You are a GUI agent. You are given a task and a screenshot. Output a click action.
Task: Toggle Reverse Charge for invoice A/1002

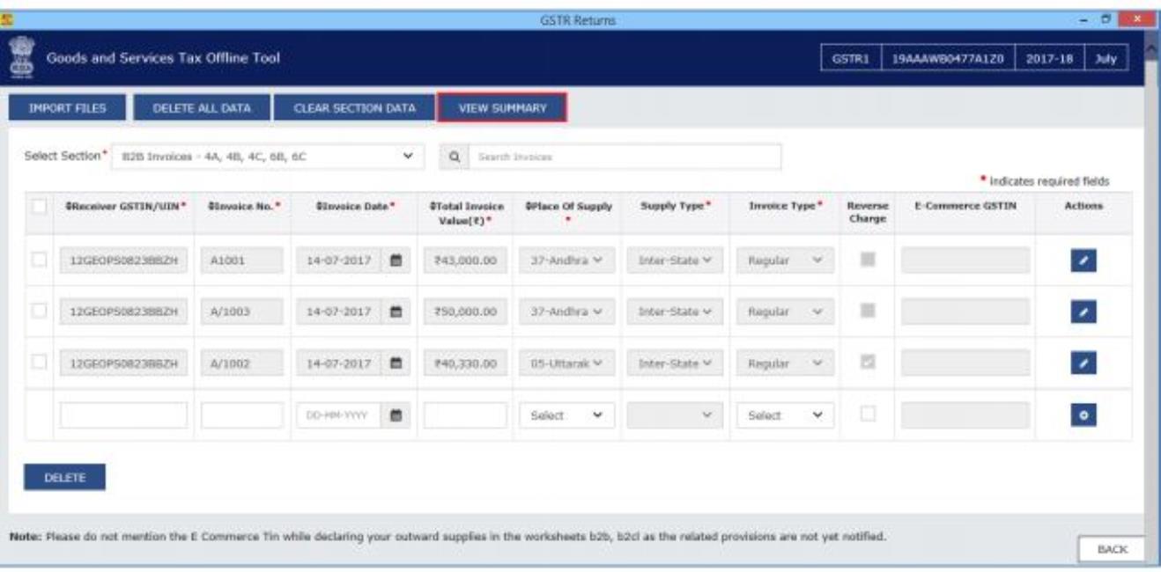pyautogui.click(x=867, y=363)
